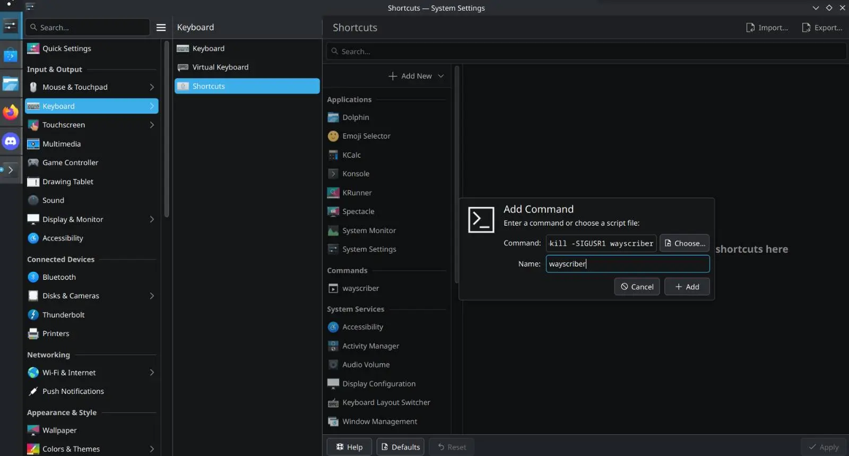
Task: Open the hamburger menu beside sidebar search
Action: tap(161, 28)
